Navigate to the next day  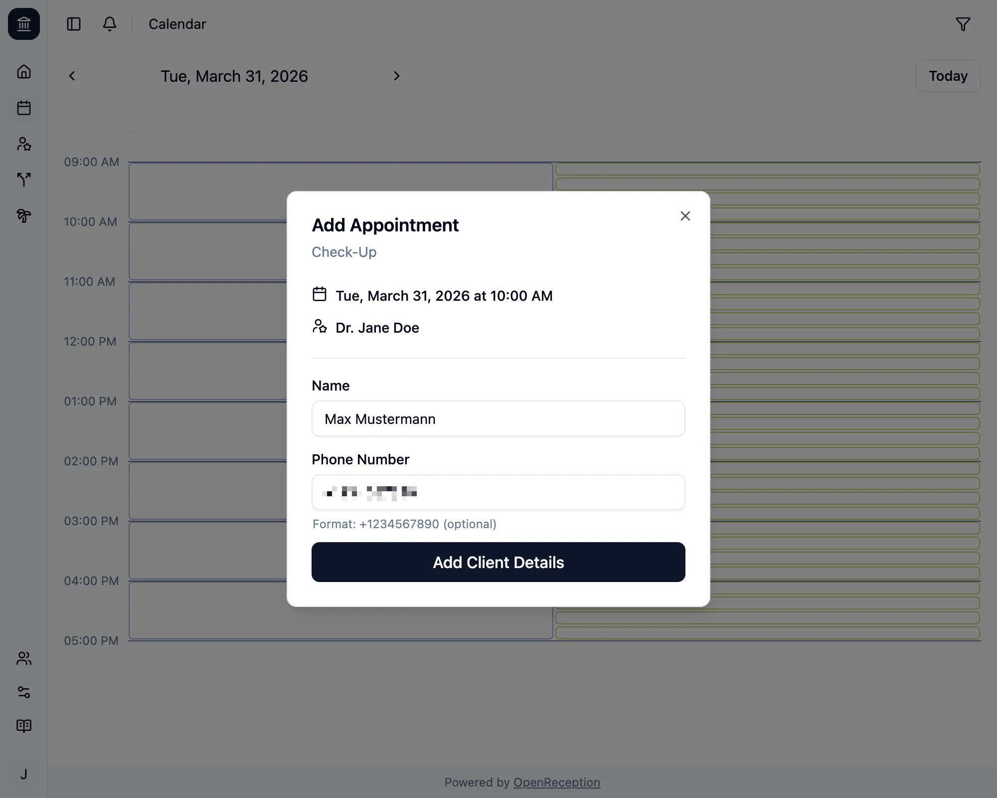[x=396, y=76]
